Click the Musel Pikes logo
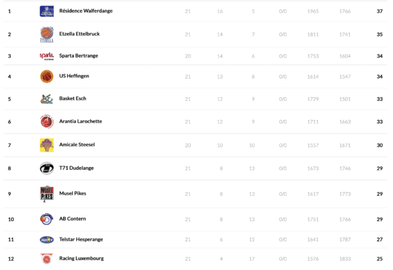393x270 pixels. 47,194
